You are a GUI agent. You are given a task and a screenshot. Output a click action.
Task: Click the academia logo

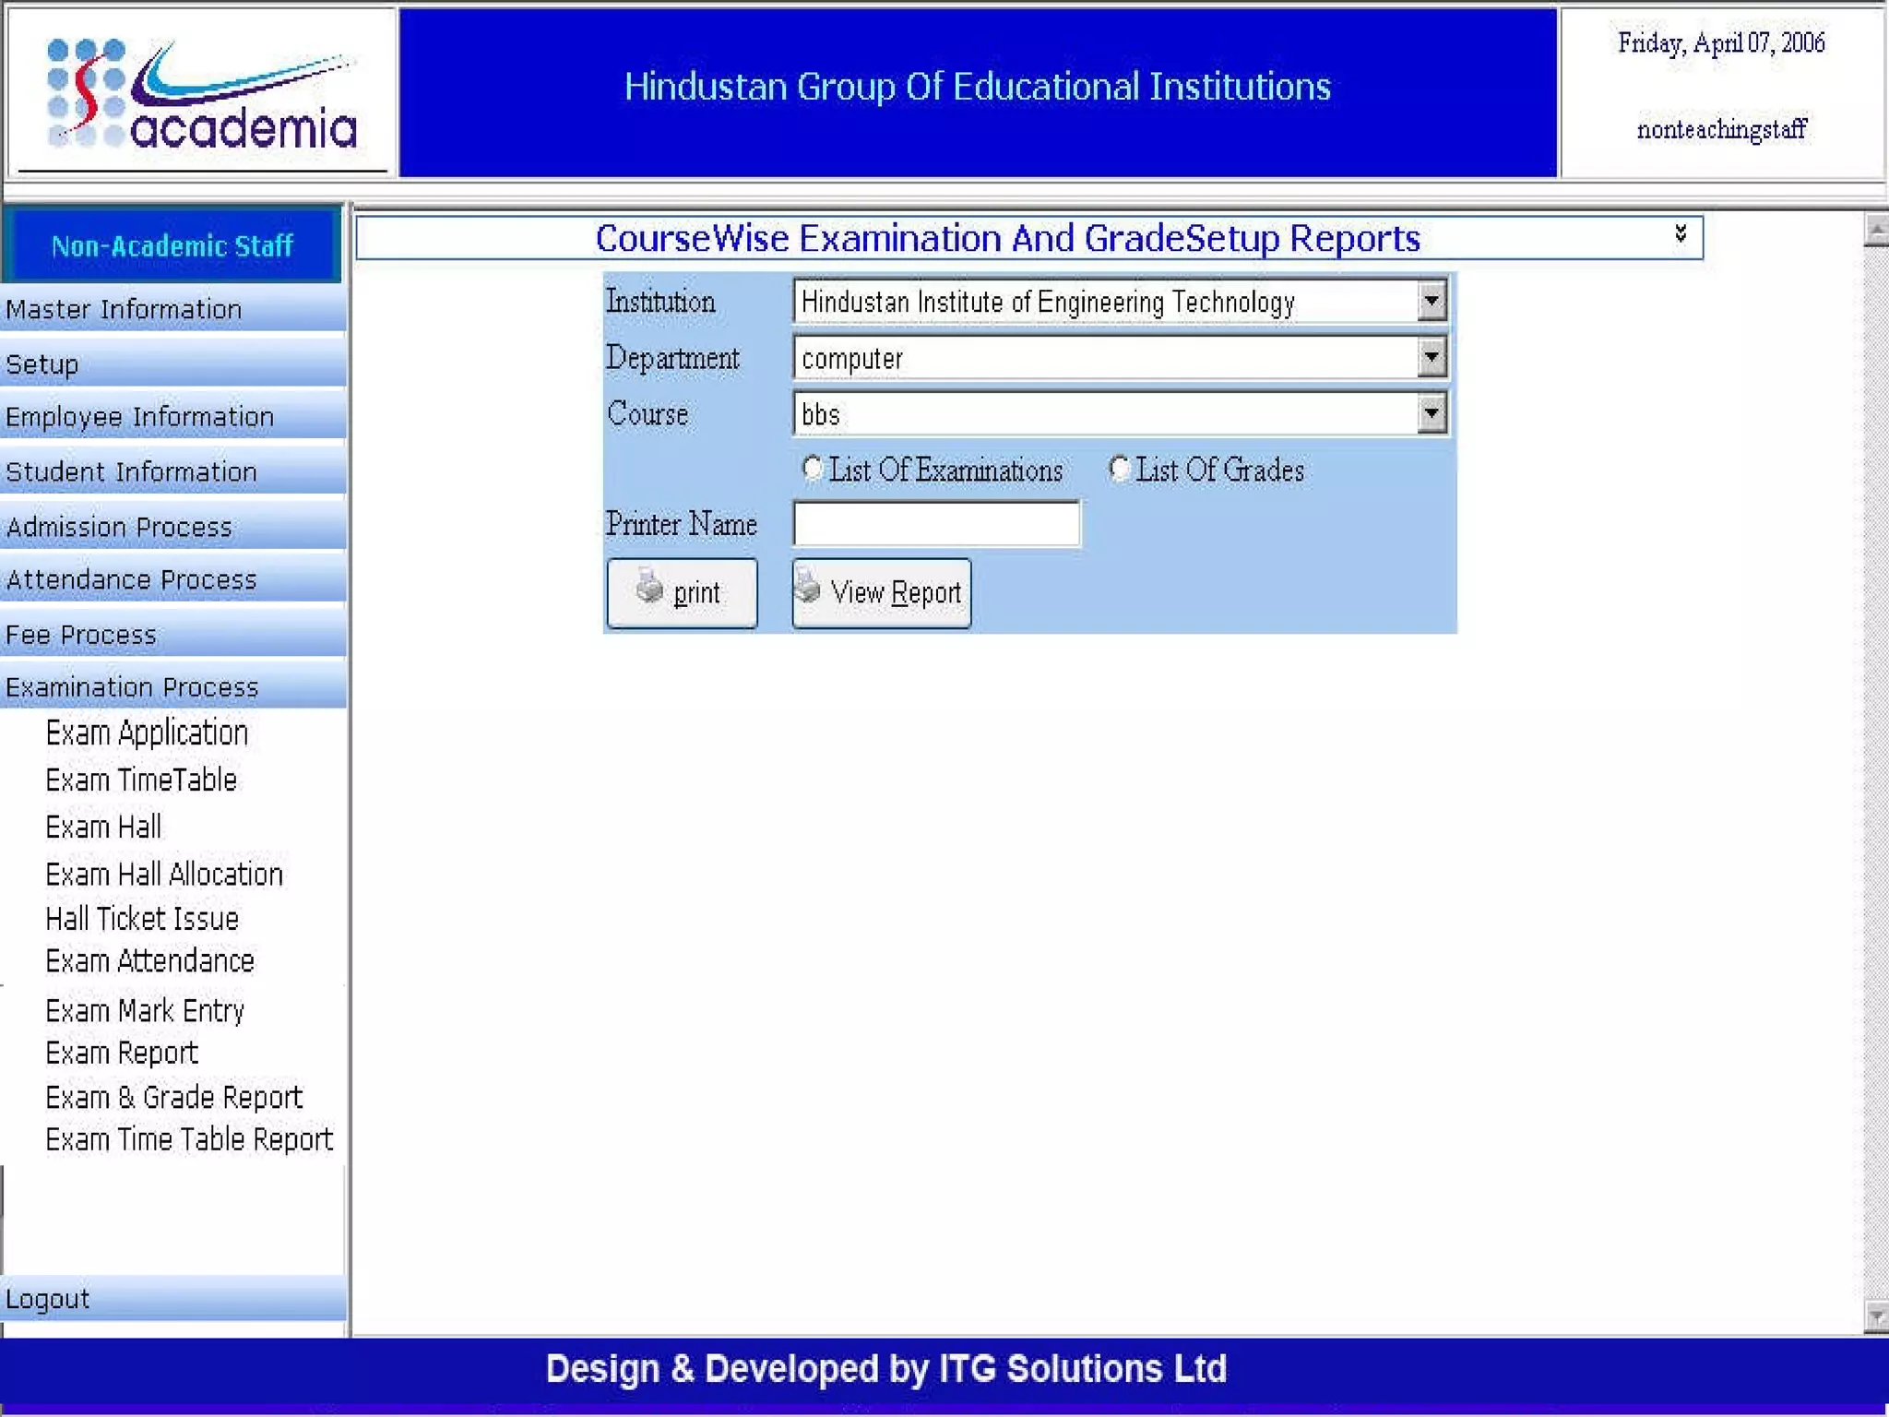tap(201, 94)
